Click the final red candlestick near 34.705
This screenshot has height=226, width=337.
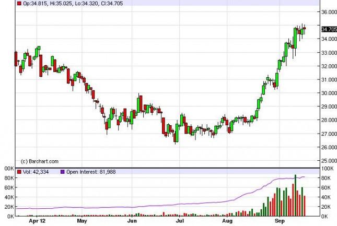pyautogui.click(x=304, y=28)
